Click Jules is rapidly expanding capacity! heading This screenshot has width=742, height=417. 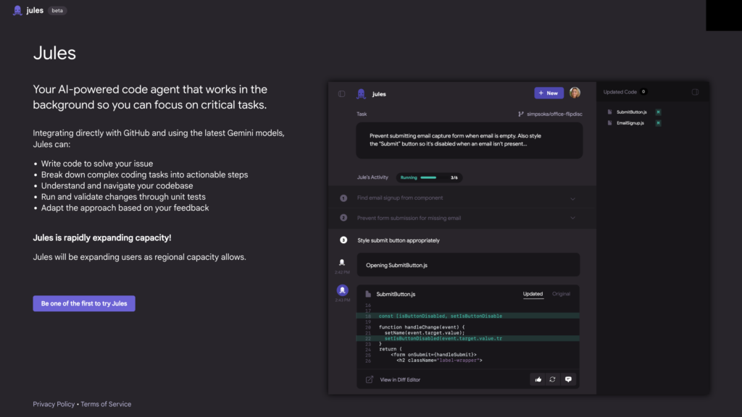[101, 237]
